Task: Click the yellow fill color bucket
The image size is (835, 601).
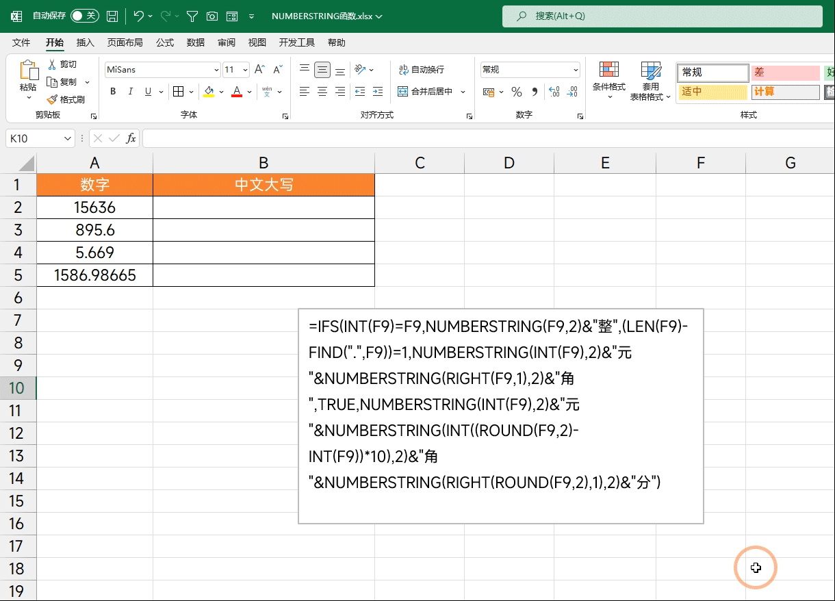Action: [x=209, y=92]
